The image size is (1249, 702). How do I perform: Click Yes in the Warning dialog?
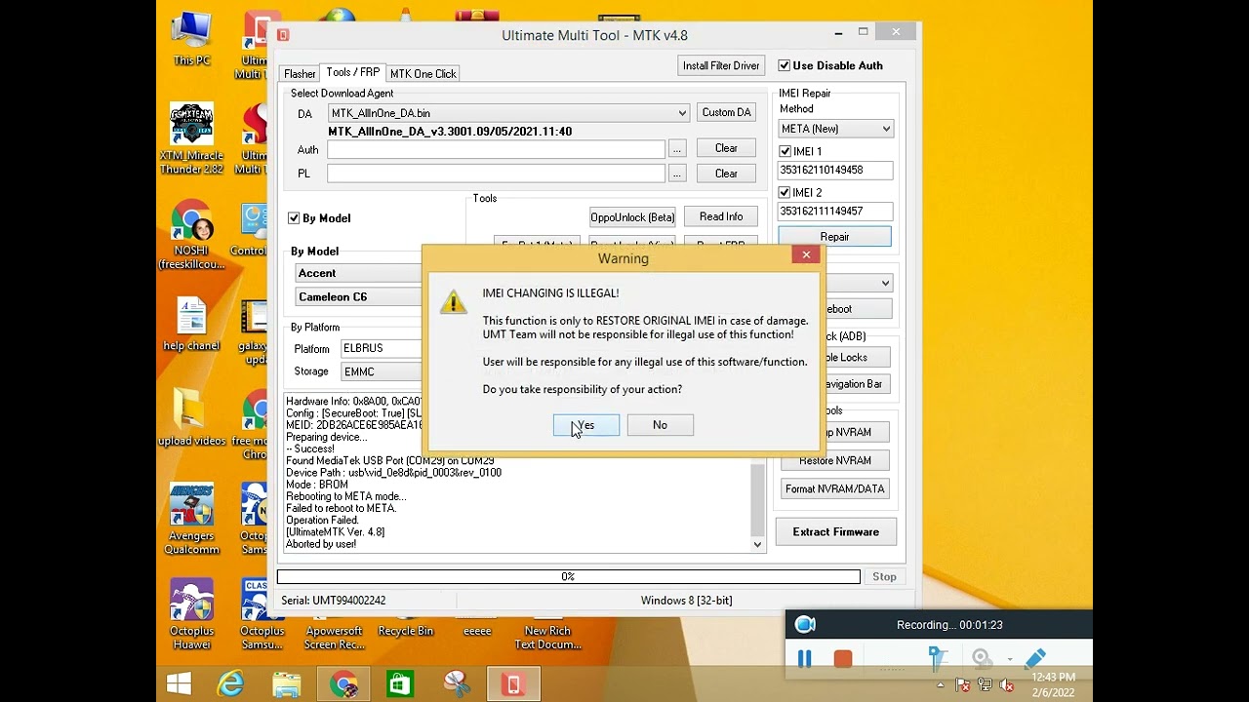point(586,425)
